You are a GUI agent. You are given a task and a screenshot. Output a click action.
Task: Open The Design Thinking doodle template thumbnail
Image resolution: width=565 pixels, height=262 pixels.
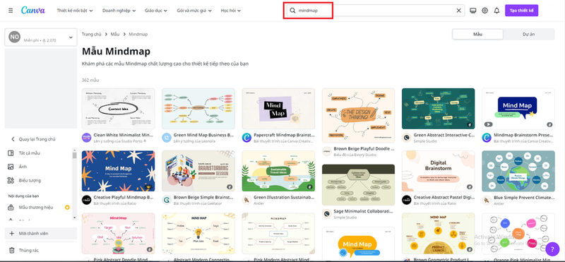click(x=358, y=115)
